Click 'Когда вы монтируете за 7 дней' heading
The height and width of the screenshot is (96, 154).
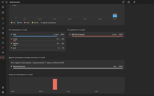[x=21, y=75]
